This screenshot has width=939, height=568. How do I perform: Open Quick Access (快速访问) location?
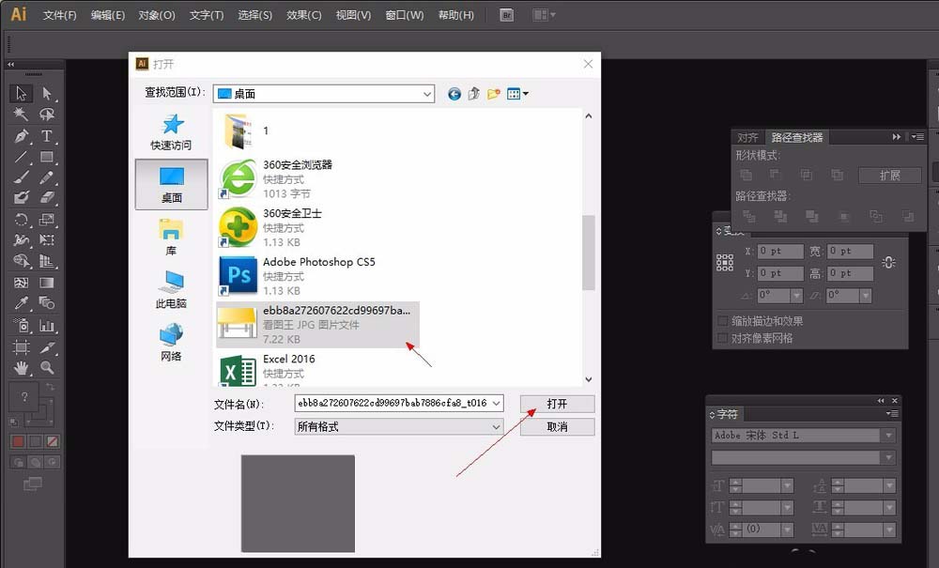pos(171,131)
